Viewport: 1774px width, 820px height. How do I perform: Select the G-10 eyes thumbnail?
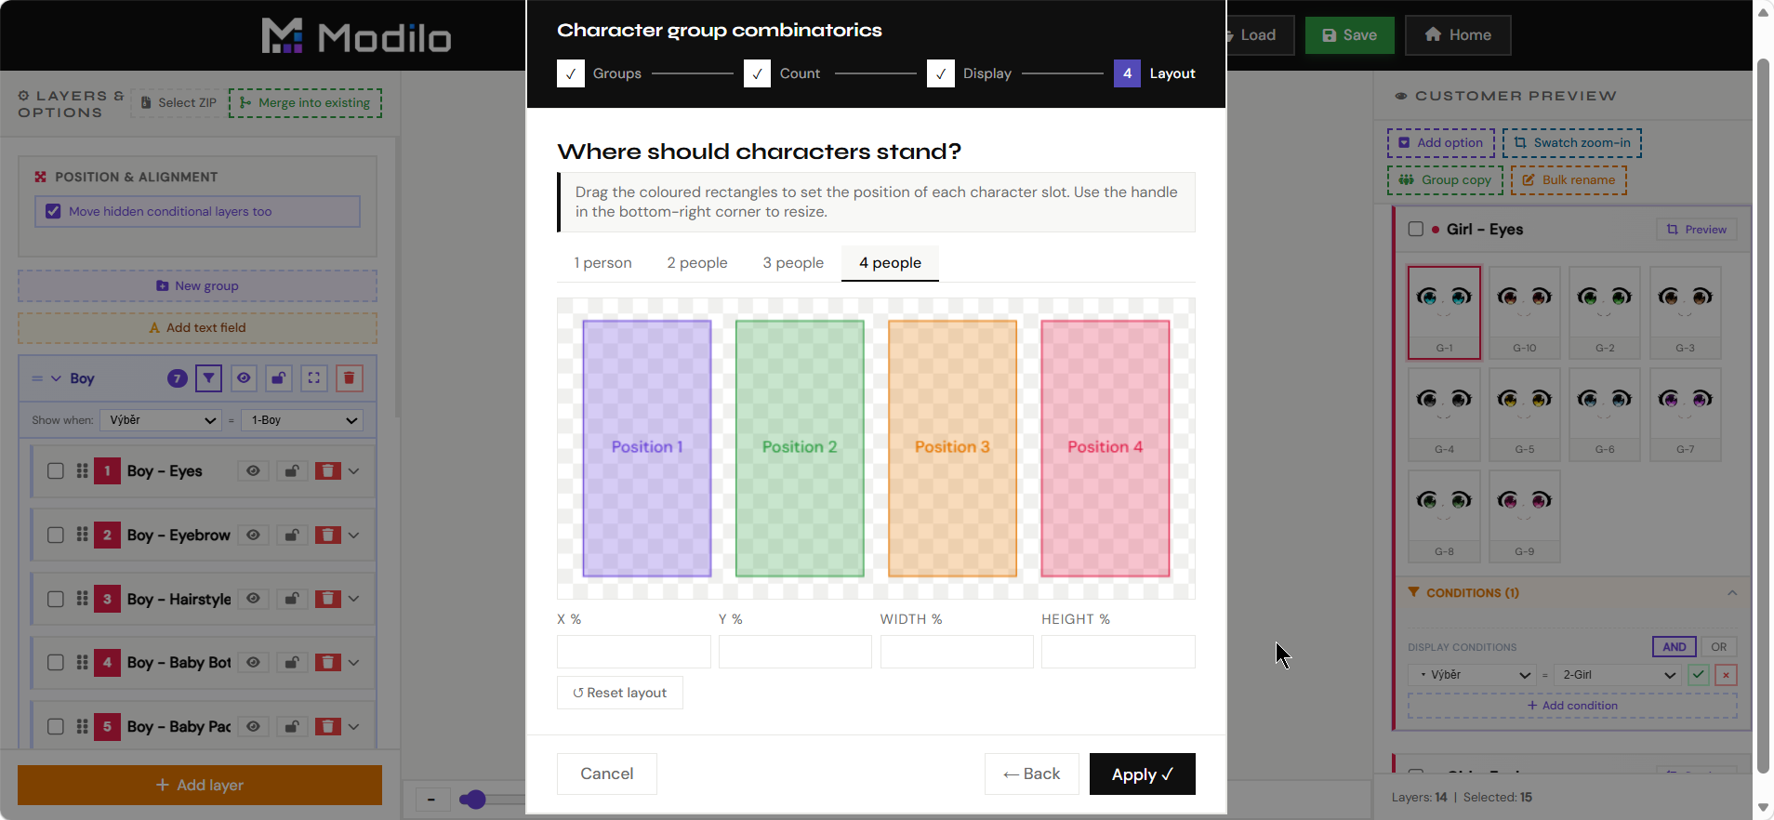coord(1525,312)
